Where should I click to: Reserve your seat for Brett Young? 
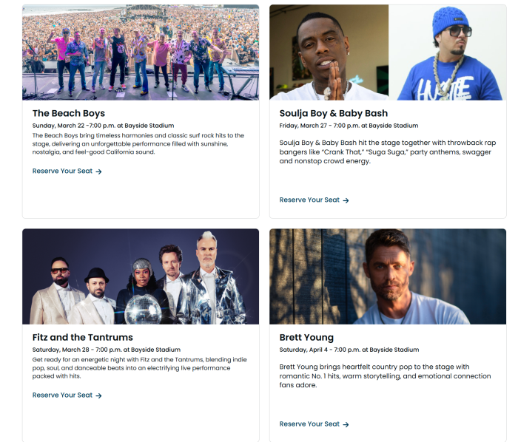(x=314, y=424)
